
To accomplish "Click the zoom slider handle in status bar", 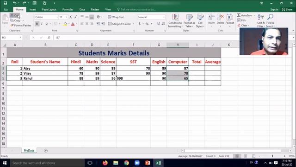I will 272,156.
